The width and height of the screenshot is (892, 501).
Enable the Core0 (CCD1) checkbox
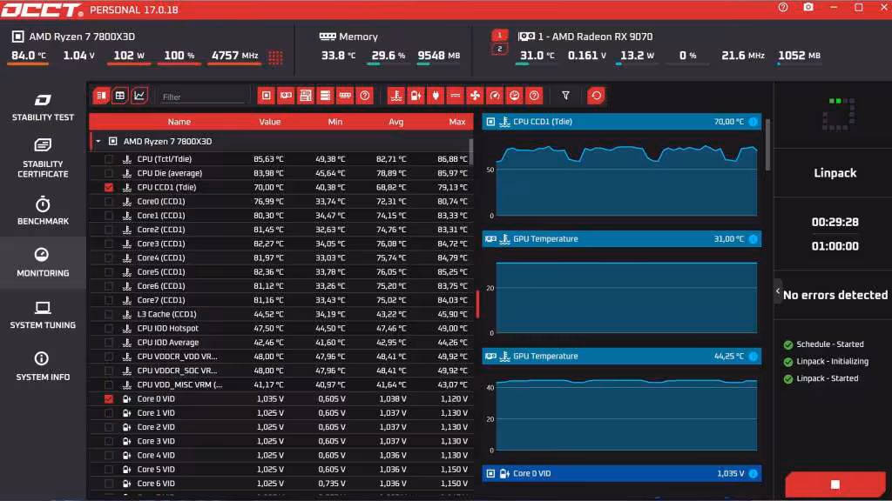[109, 202]
